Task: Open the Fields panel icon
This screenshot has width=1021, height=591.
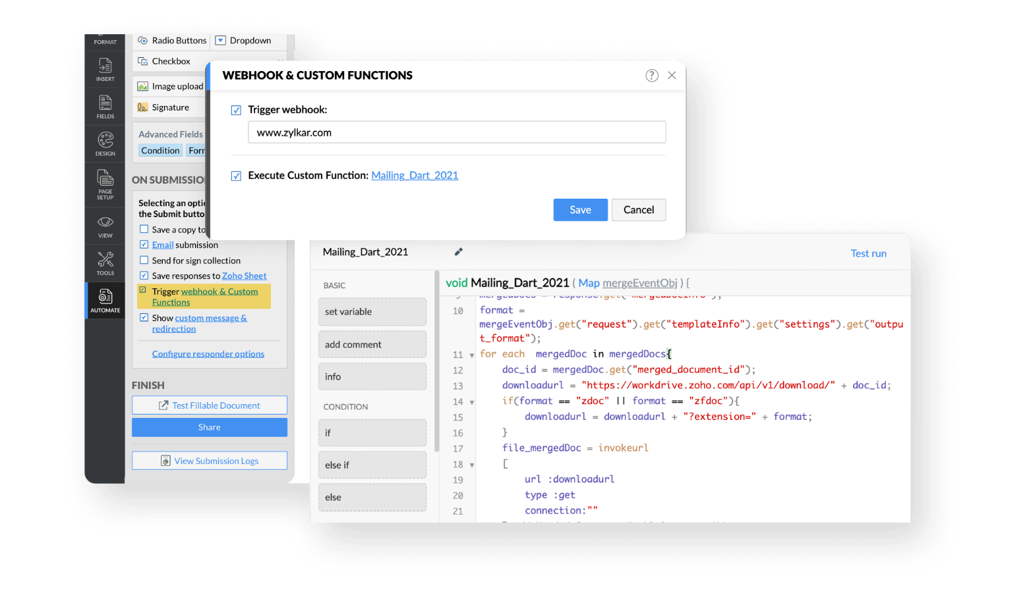Action: pyautogui.click(x=105, y=107)
